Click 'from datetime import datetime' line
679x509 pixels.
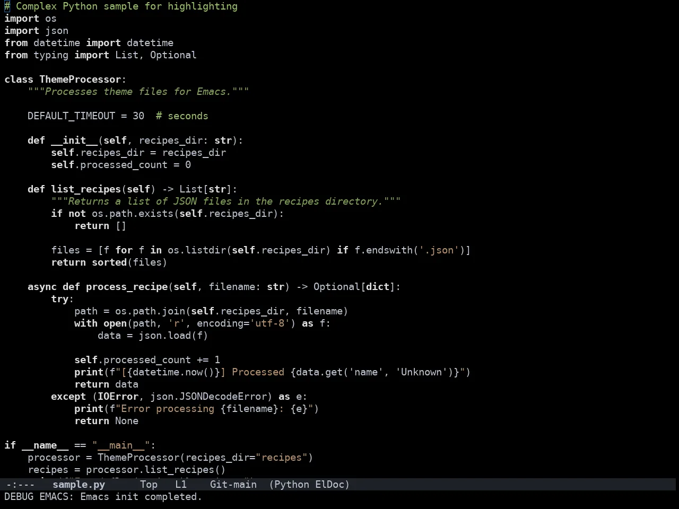(89, 43)
